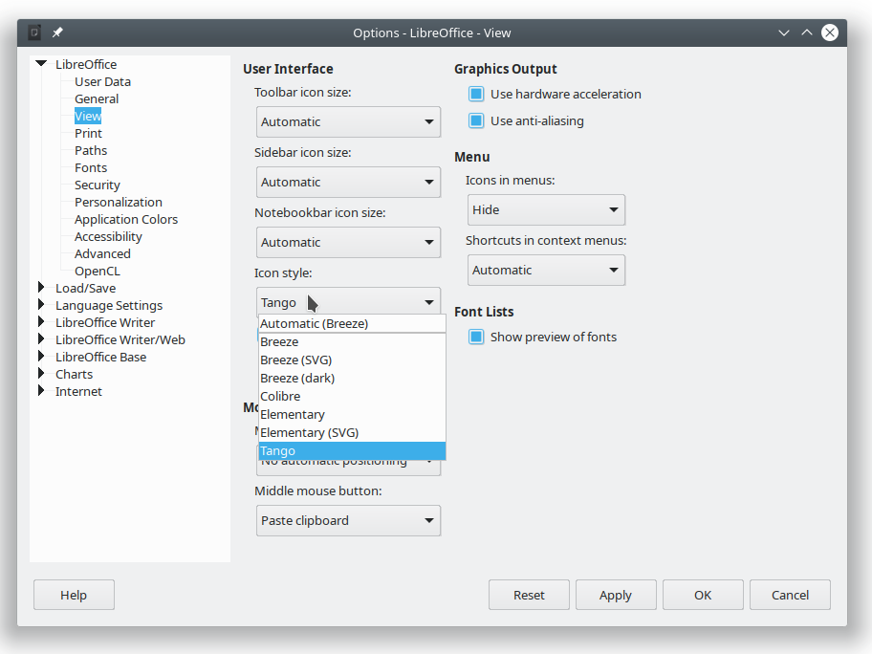
Task: Click the Reset button
Action: tap(529, 595)
